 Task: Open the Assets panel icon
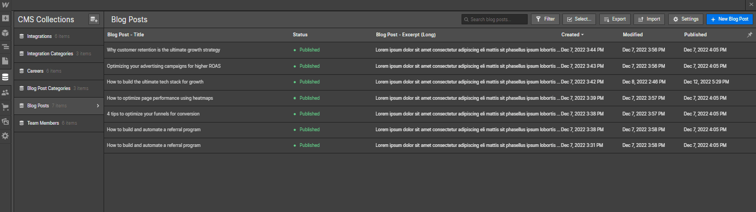(x=5, y=121)
